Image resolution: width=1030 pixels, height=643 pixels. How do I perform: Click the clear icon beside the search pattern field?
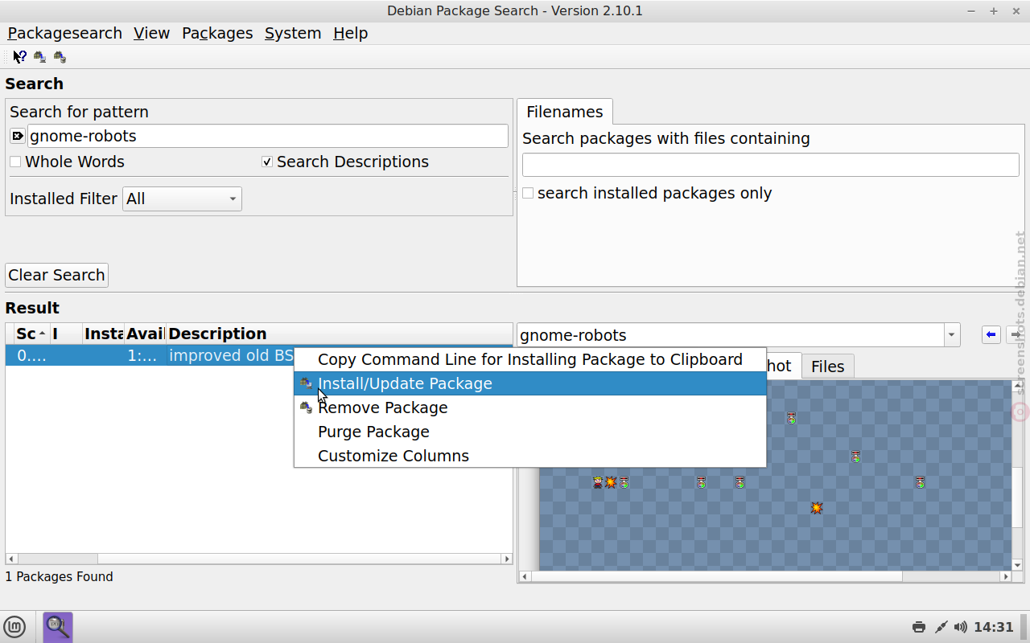(18, 136)
